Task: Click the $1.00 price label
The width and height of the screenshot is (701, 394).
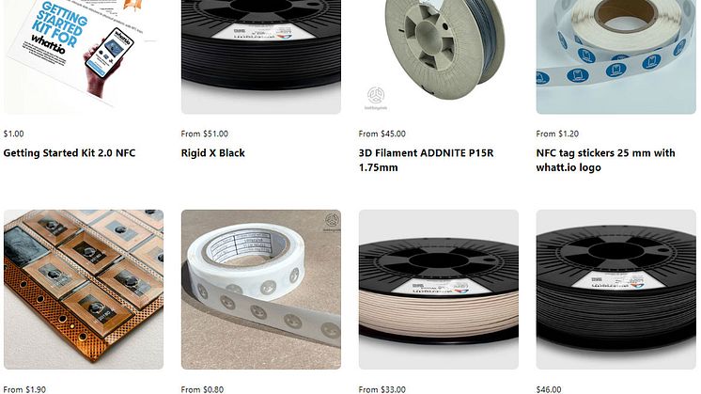Action: click(x=14, y=134)
